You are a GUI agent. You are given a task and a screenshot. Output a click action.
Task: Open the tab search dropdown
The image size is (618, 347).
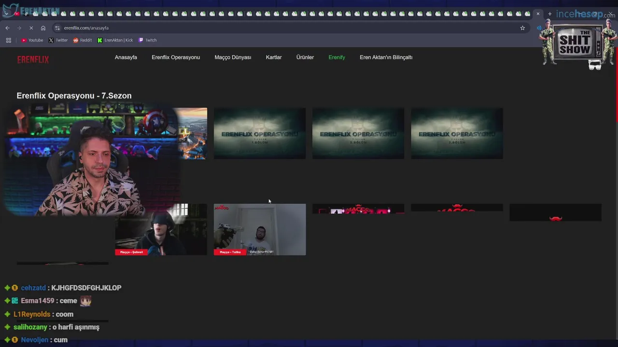pyautogui.click(x=6, y=14)
